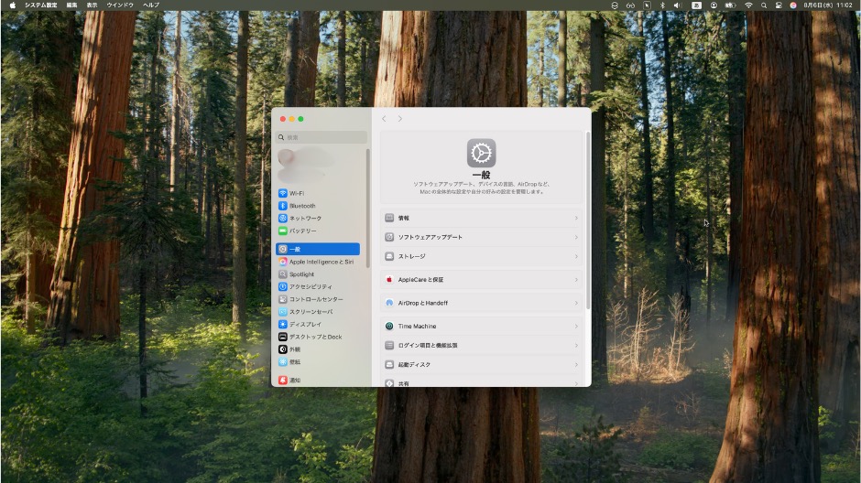This screenshot has height=483, width=861.
Task: Open Control Center from the menu bar
Action: click(779, 5)
